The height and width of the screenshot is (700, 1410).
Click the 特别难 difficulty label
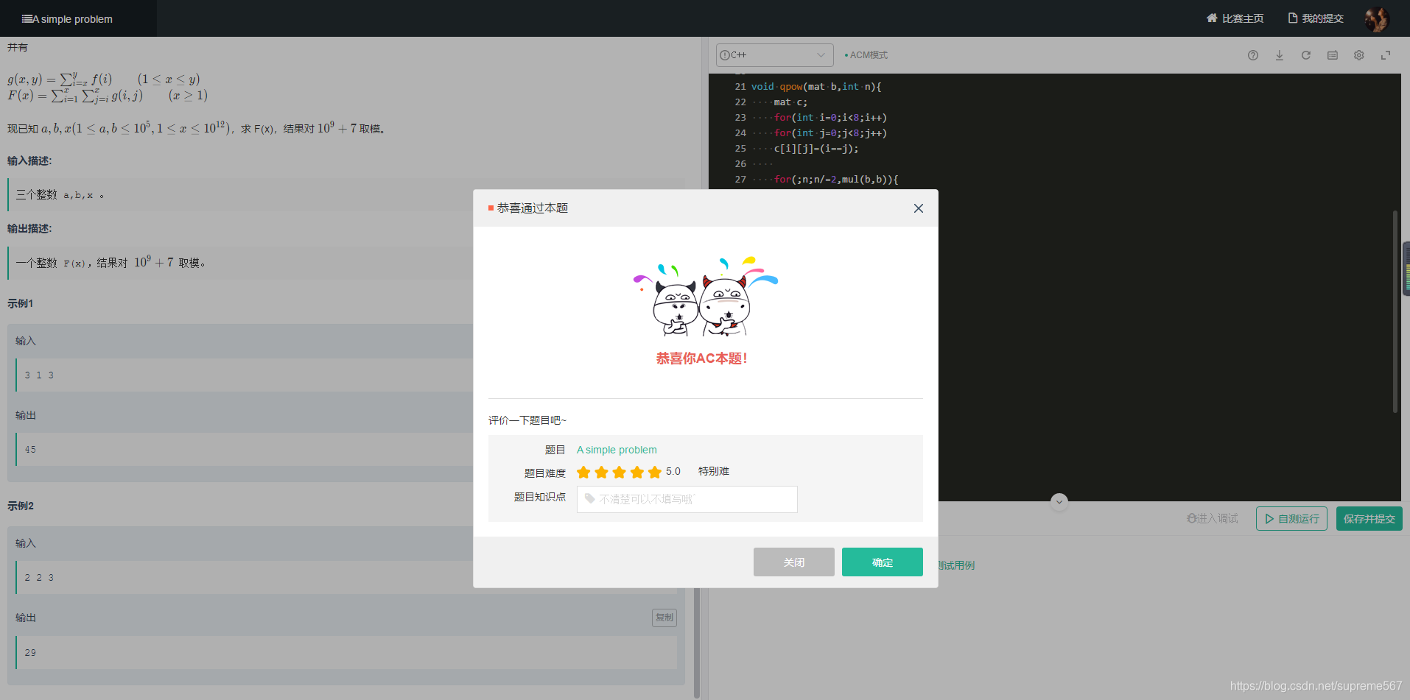[714, 471]
